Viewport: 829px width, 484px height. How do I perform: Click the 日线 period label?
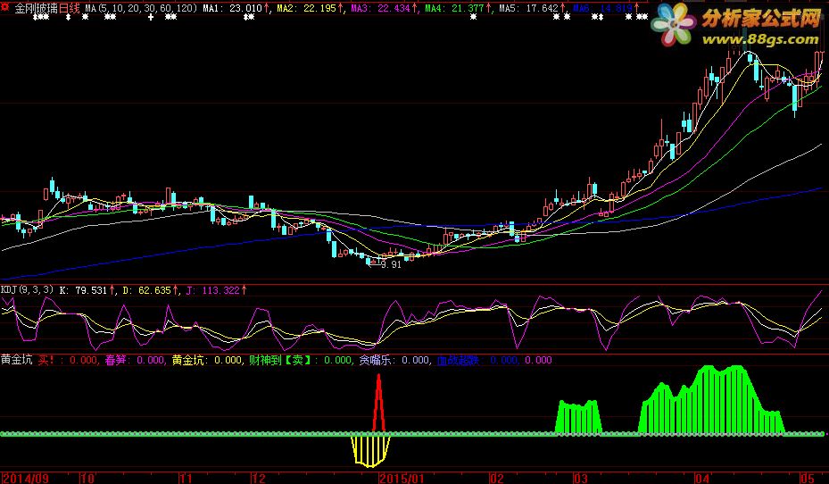[x=70, y=8]
